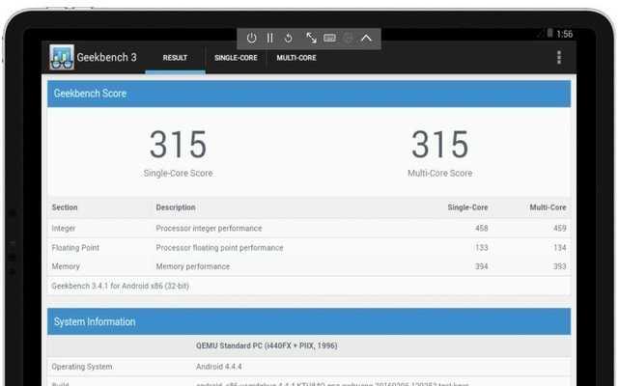The height and width of the screenshot is (386, 619).
Task: Select the Floating Point row label
Action: coord(75,247)
